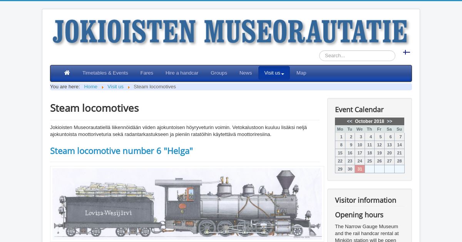Viewport: 462px width, 242px height.
Task: Select October 19 in the calendar
Action: coord(379,153)
